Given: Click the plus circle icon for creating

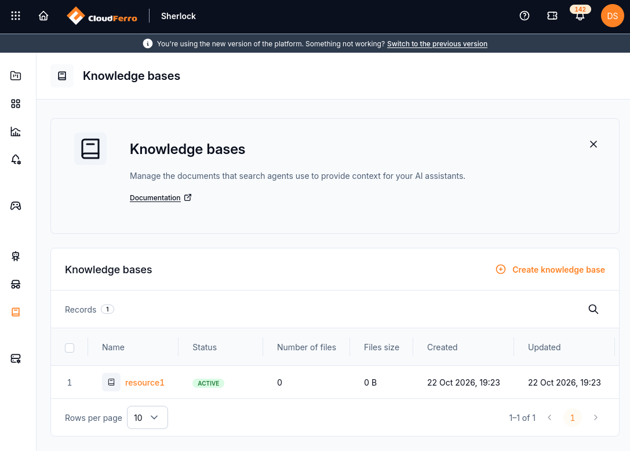Looking at the screenshot, I should click(501, 269).
